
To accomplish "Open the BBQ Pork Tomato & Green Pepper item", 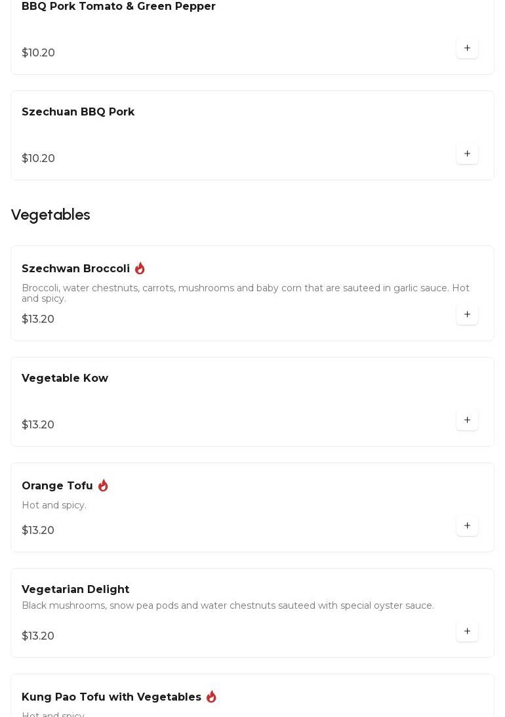I will [x=119, y=7].
